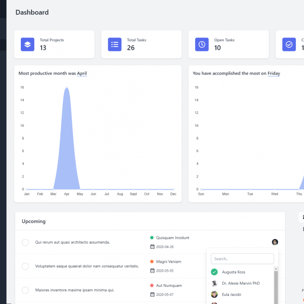The image size is (304, 304).
Task: Click the assignee Search input field
Action: tap(242, 258)
